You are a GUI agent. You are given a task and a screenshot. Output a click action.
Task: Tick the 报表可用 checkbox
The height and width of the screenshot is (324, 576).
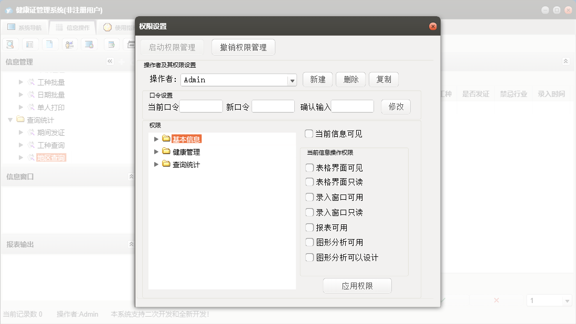click(310, 228)
